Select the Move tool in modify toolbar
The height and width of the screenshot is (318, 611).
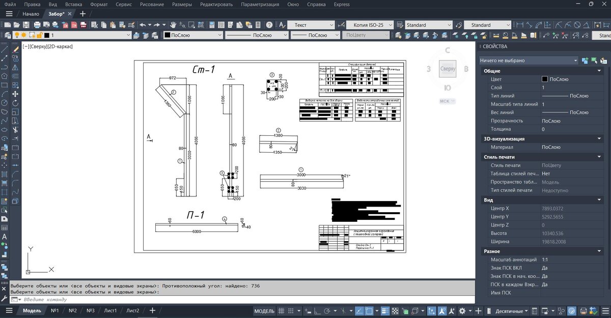click(15, 94)
